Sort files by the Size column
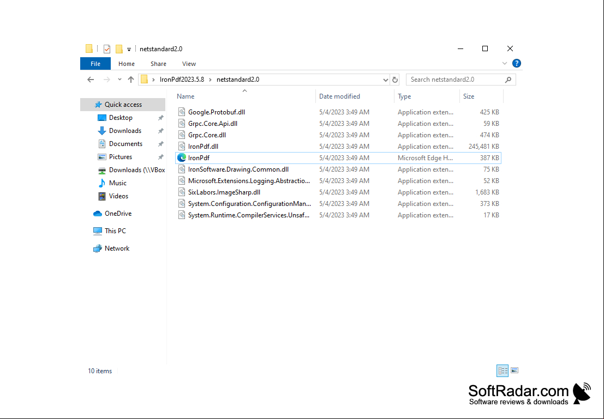This screenshot has width=604, height=419. [x=468, y=96]
